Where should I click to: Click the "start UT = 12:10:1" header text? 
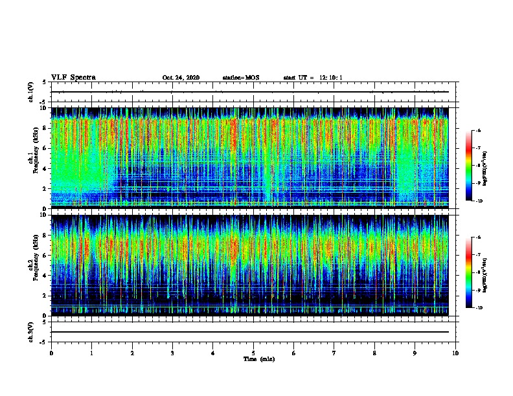pos(313,78)
